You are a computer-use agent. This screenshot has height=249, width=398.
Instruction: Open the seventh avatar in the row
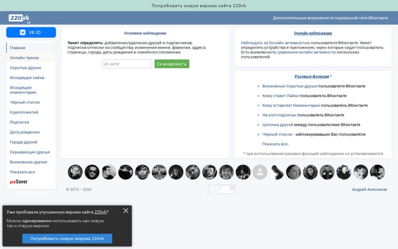click(176, 172)
